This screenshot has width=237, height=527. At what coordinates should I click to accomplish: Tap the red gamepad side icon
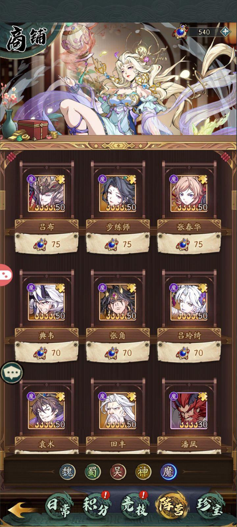click(x=5, y=275)
